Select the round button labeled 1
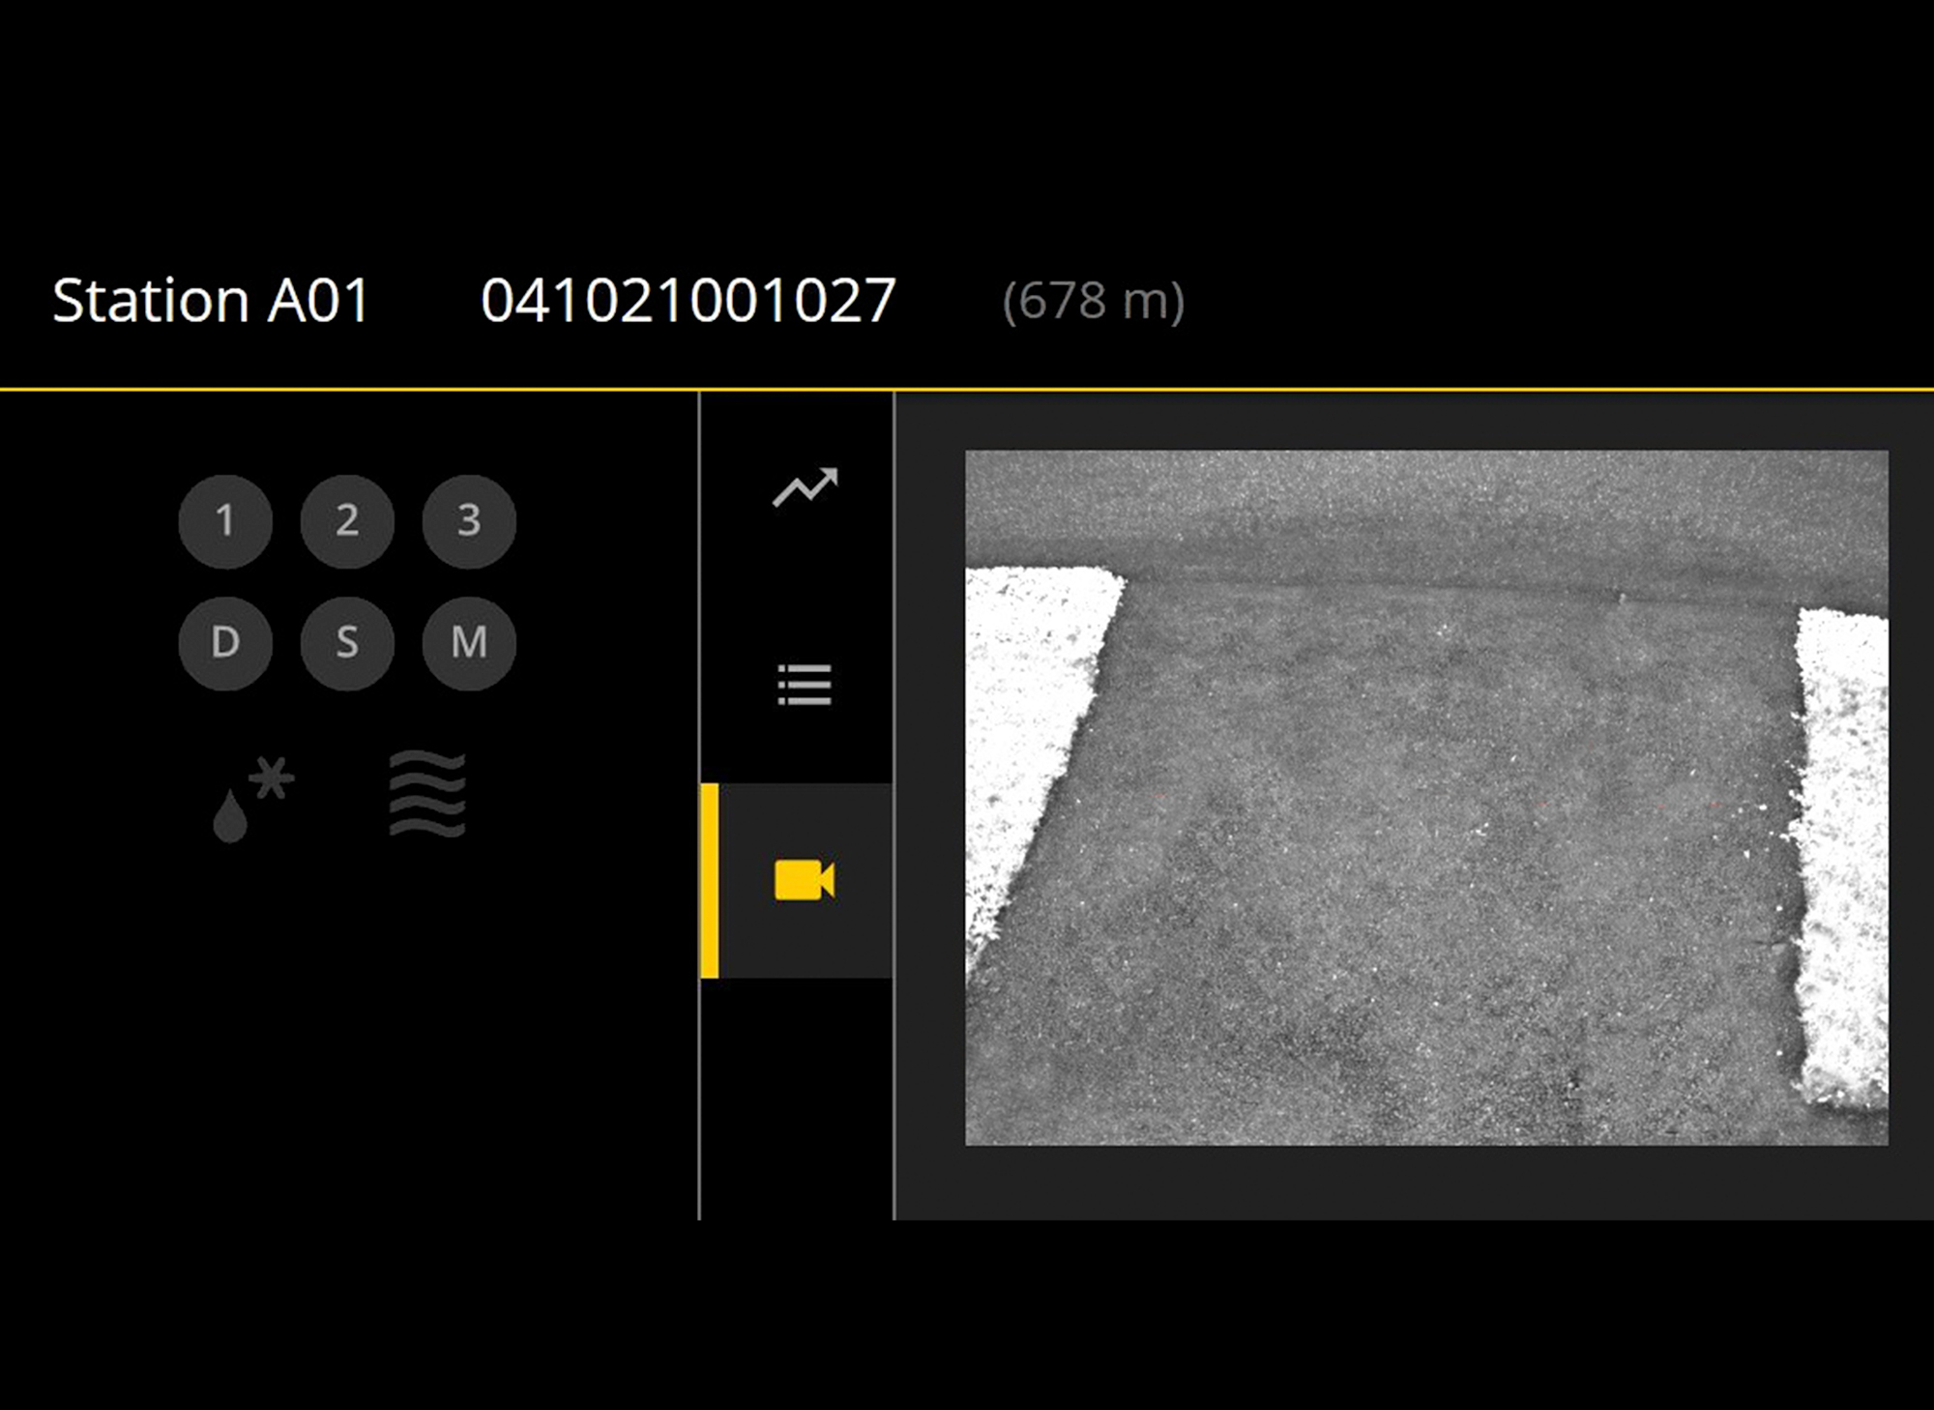The image size is (1934, 1410). 225,521
